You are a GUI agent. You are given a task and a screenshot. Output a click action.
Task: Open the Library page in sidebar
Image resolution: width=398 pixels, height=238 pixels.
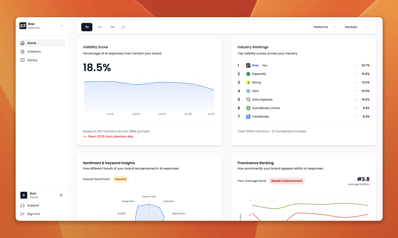[x=42, y=60]
